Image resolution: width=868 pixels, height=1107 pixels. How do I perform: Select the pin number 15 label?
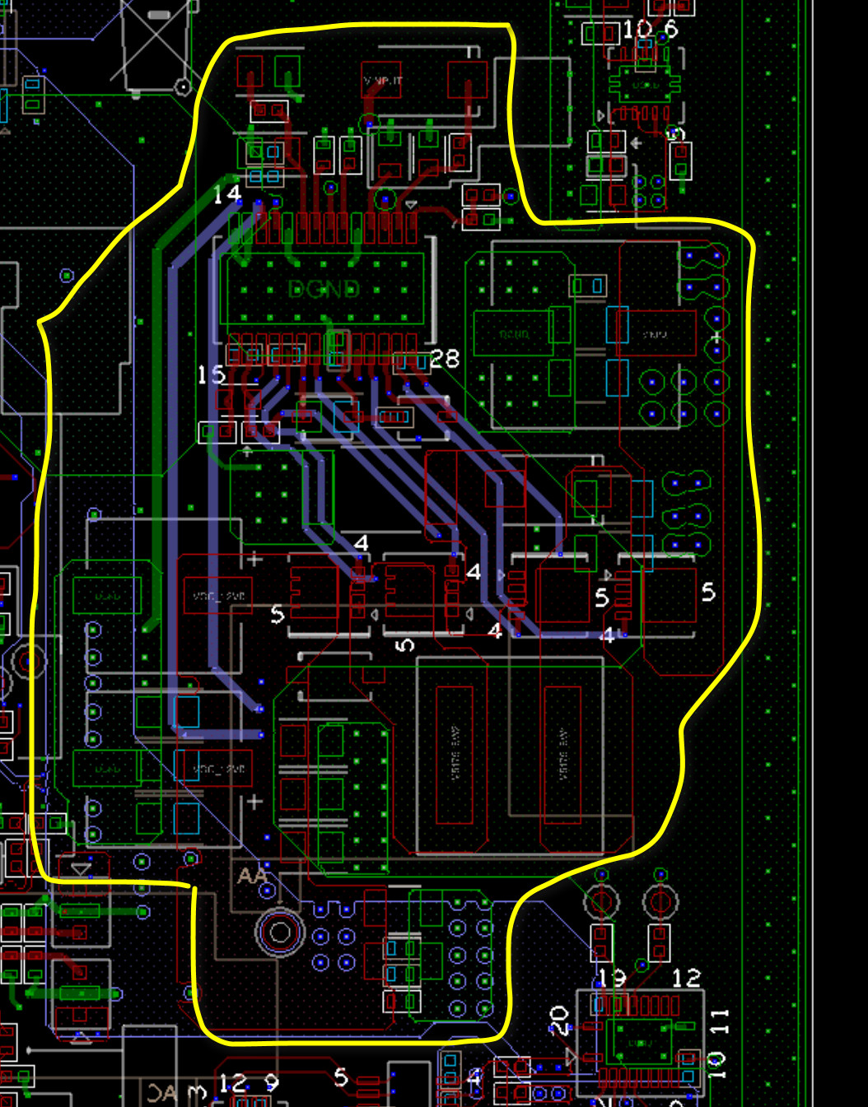tap(211, 374)
